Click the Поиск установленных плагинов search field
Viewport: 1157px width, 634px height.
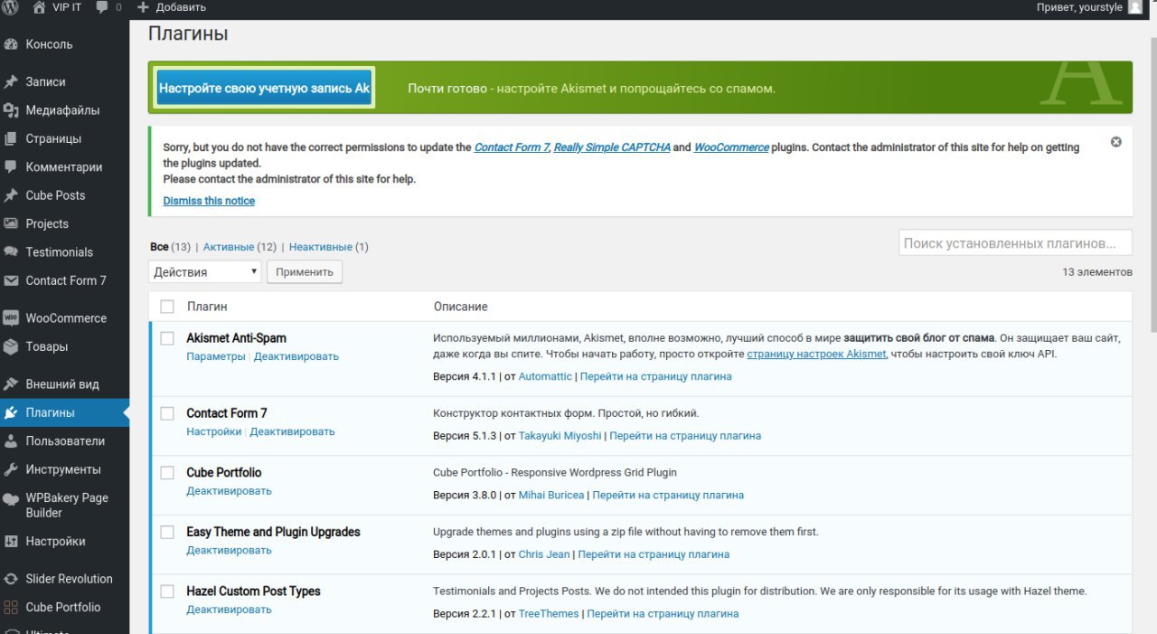click(1016, 243)
